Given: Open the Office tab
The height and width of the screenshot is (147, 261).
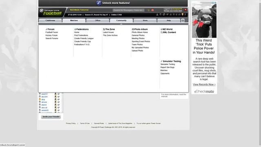Looking at the screenshot, I should coord(97,20).
